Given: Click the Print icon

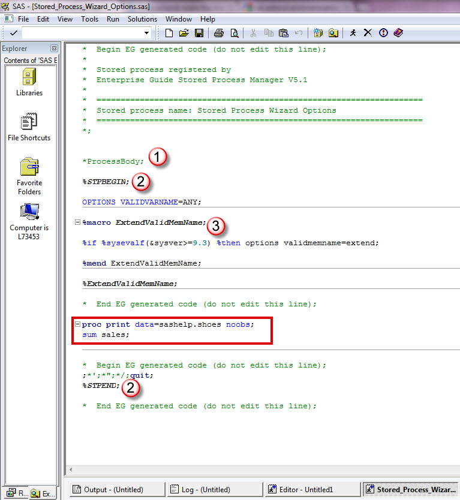Looking at the screenshot, I should pos(218,33).
